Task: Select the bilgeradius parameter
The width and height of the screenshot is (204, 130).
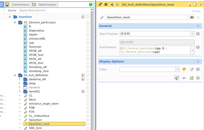Action: click(x=37, y=30)
